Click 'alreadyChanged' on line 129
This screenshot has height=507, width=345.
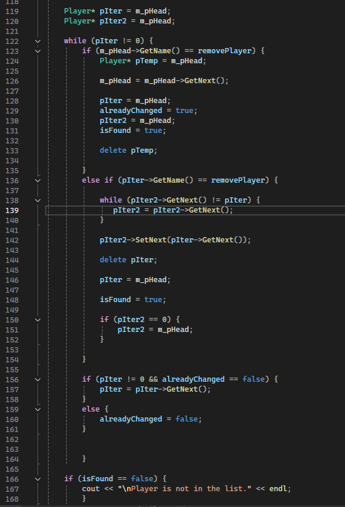131,111
